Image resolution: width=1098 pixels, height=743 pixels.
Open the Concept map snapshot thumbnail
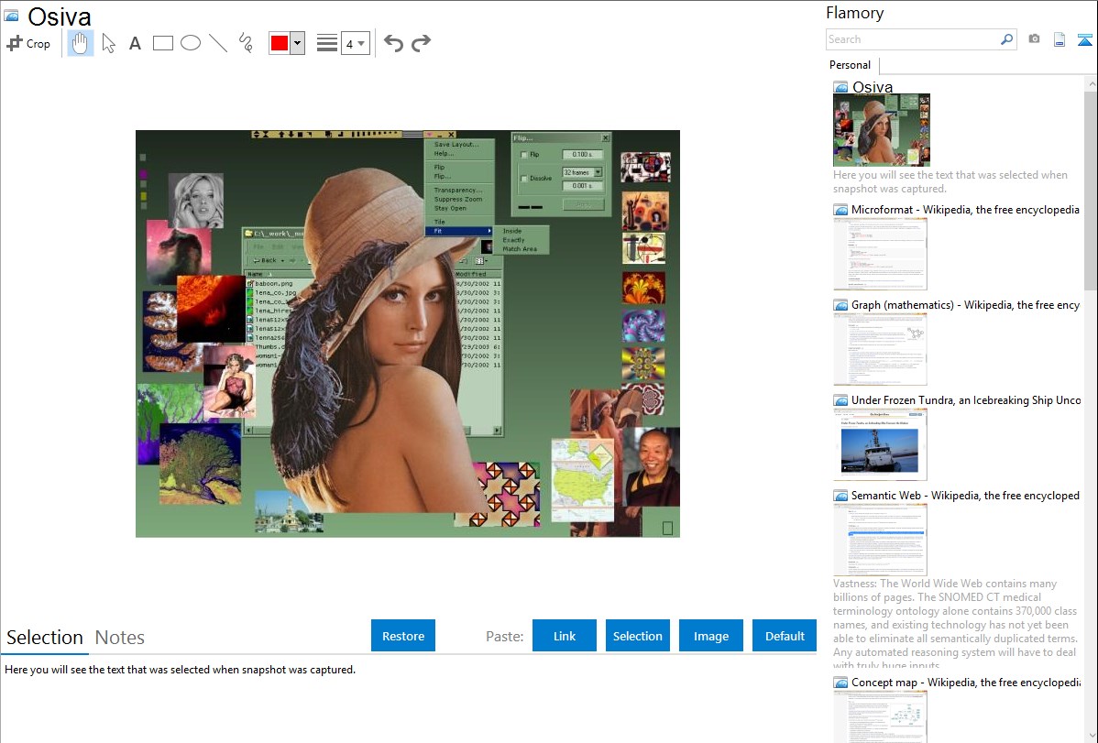pos(880,716)
